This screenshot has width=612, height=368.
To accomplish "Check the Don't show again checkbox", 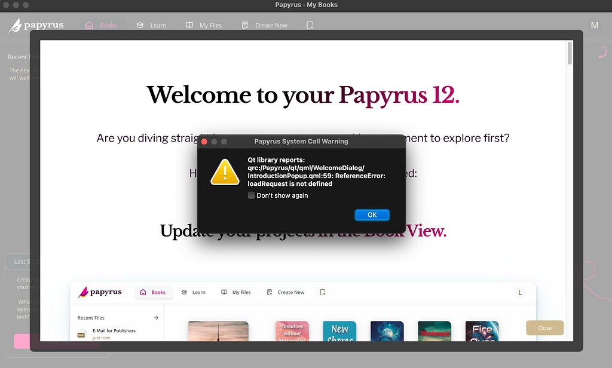I will click(x=252, y=195).
